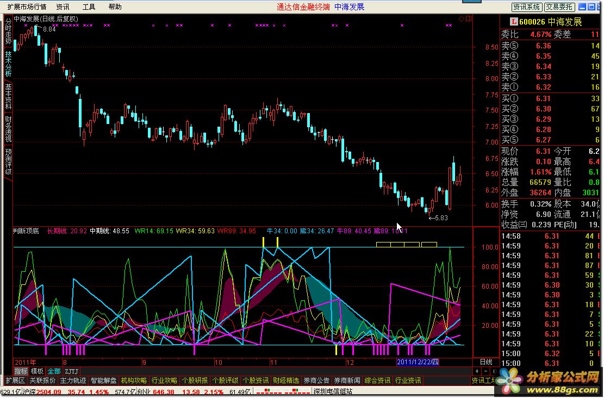The height and width of the screenshot is (398, 604).
Task: Click the WR14 legend value 69.15
Action: tap(165, 231)
